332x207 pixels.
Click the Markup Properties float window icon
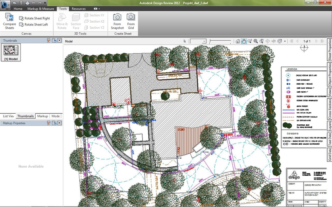(x=54, y=123)
